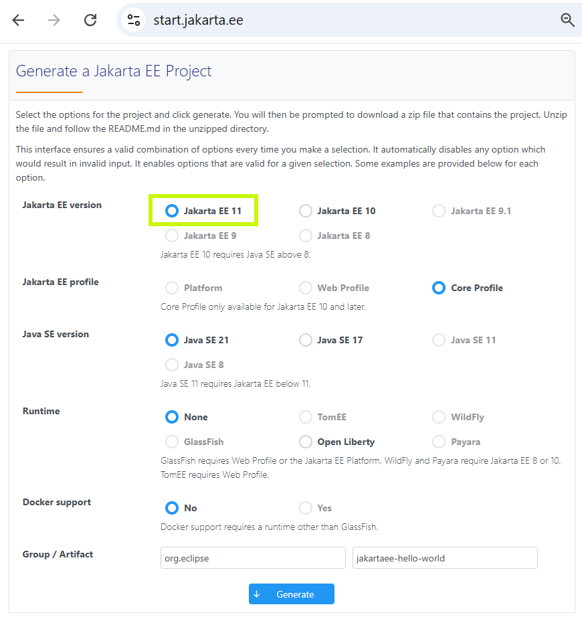Click the Group field containing org.eclipse
Screen dimensions: 582x617
pyautogui.click(x=253, y=558)
